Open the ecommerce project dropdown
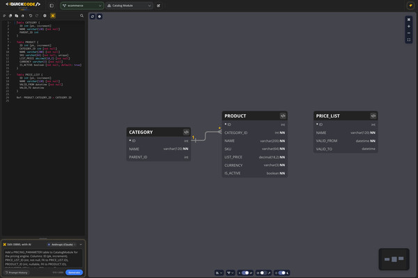The width and height of the screenshot is (418, 278). click(x=82, y=6)
